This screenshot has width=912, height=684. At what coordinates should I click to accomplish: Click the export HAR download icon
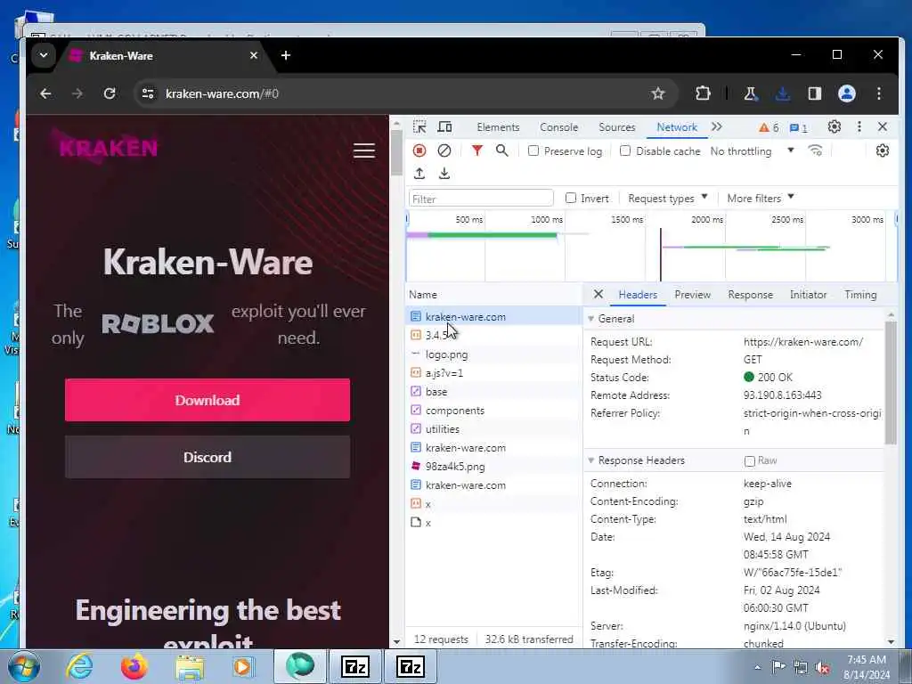[444, 174]
